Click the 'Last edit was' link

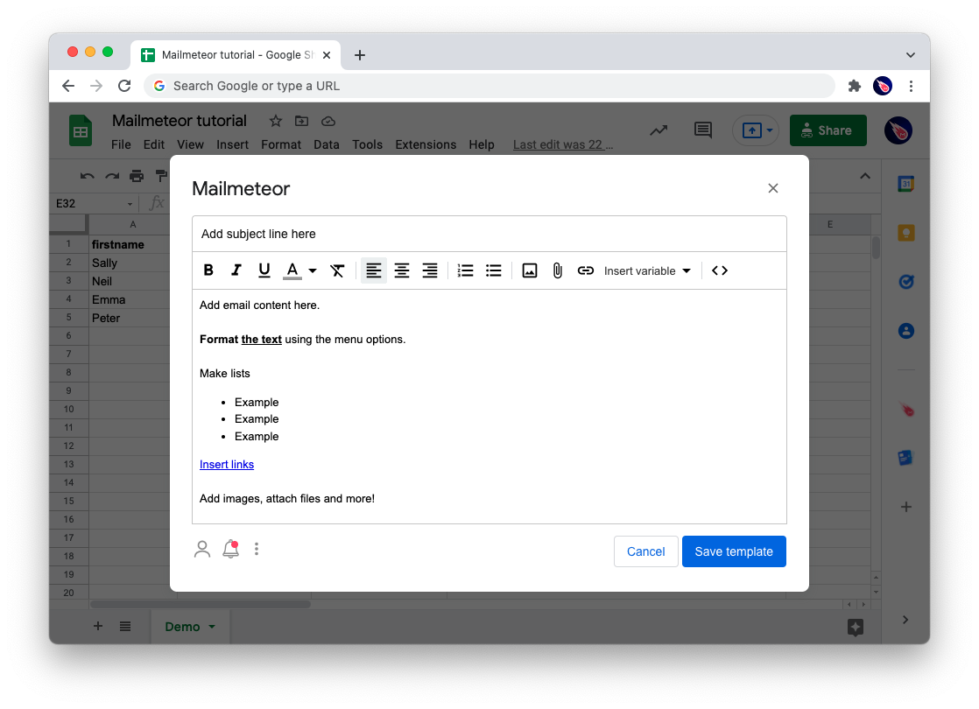coord(562,144)
